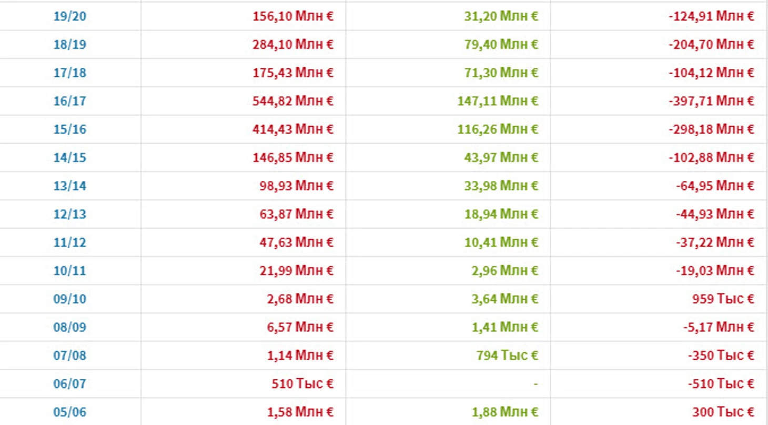Open the 12/13 season link

(x=69, y=215)
